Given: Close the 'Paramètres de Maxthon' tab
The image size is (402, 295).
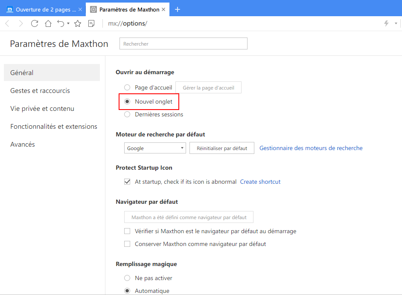Looking at the screenshot, I should [x=163, y=9].
